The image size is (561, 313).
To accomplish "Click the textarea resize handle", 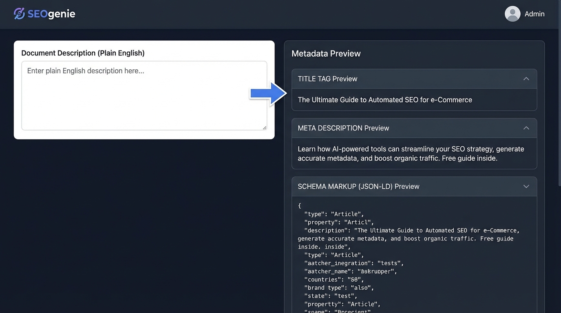I will coord(264,127).
